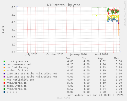Viewport: 127px width, 101px height.
Task: Click the clock.yxeix.ca green legend swatch
Action: (x=4, y=61)
